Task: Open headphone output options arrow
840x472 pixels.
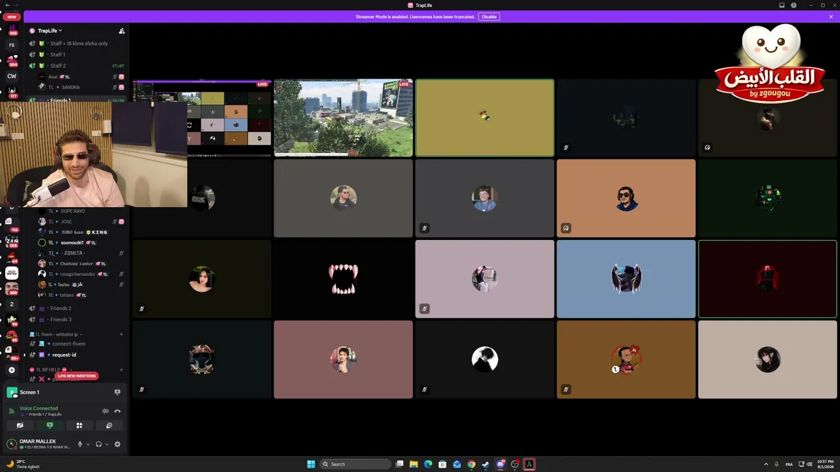Action: click(106, 444)
